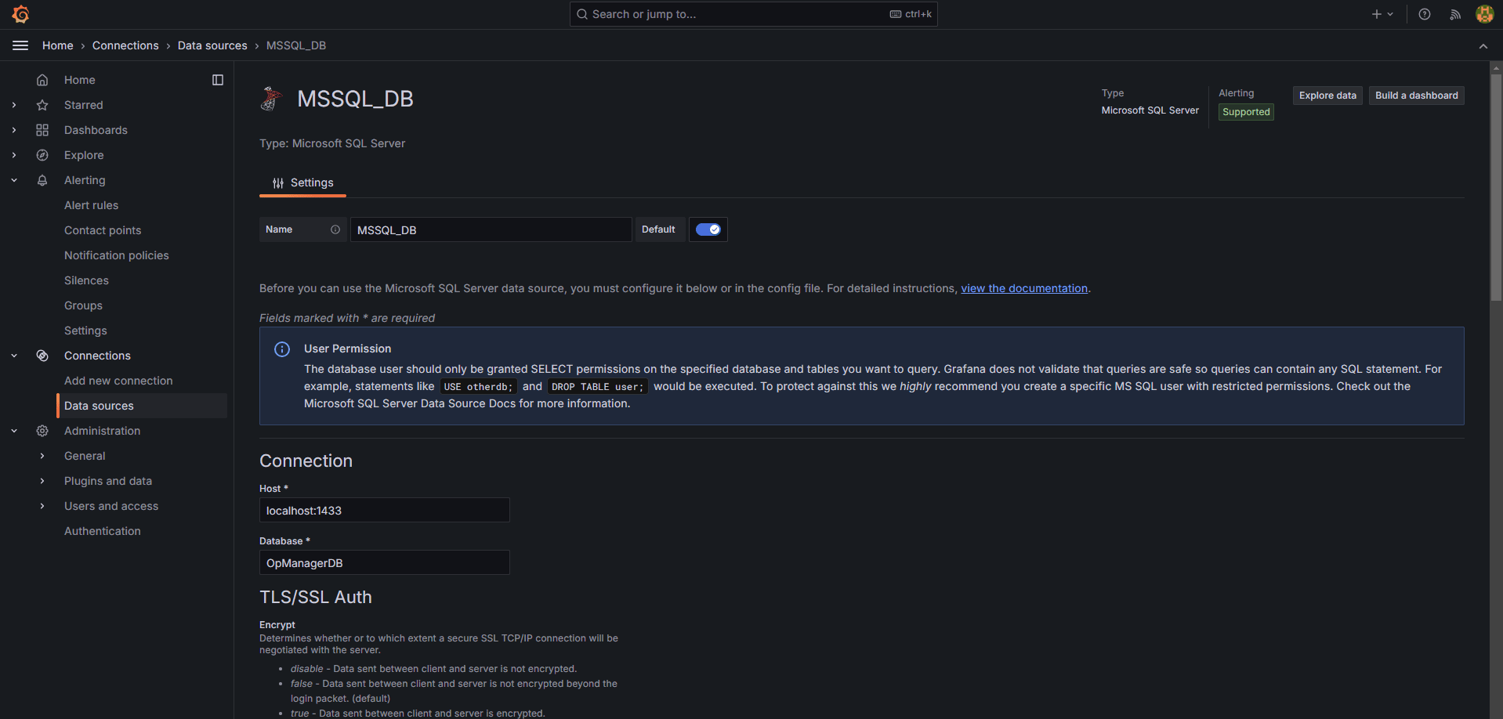Click the page vertical scrollbar
The height and width of the screenshot is (719, 1503).
1496,186
